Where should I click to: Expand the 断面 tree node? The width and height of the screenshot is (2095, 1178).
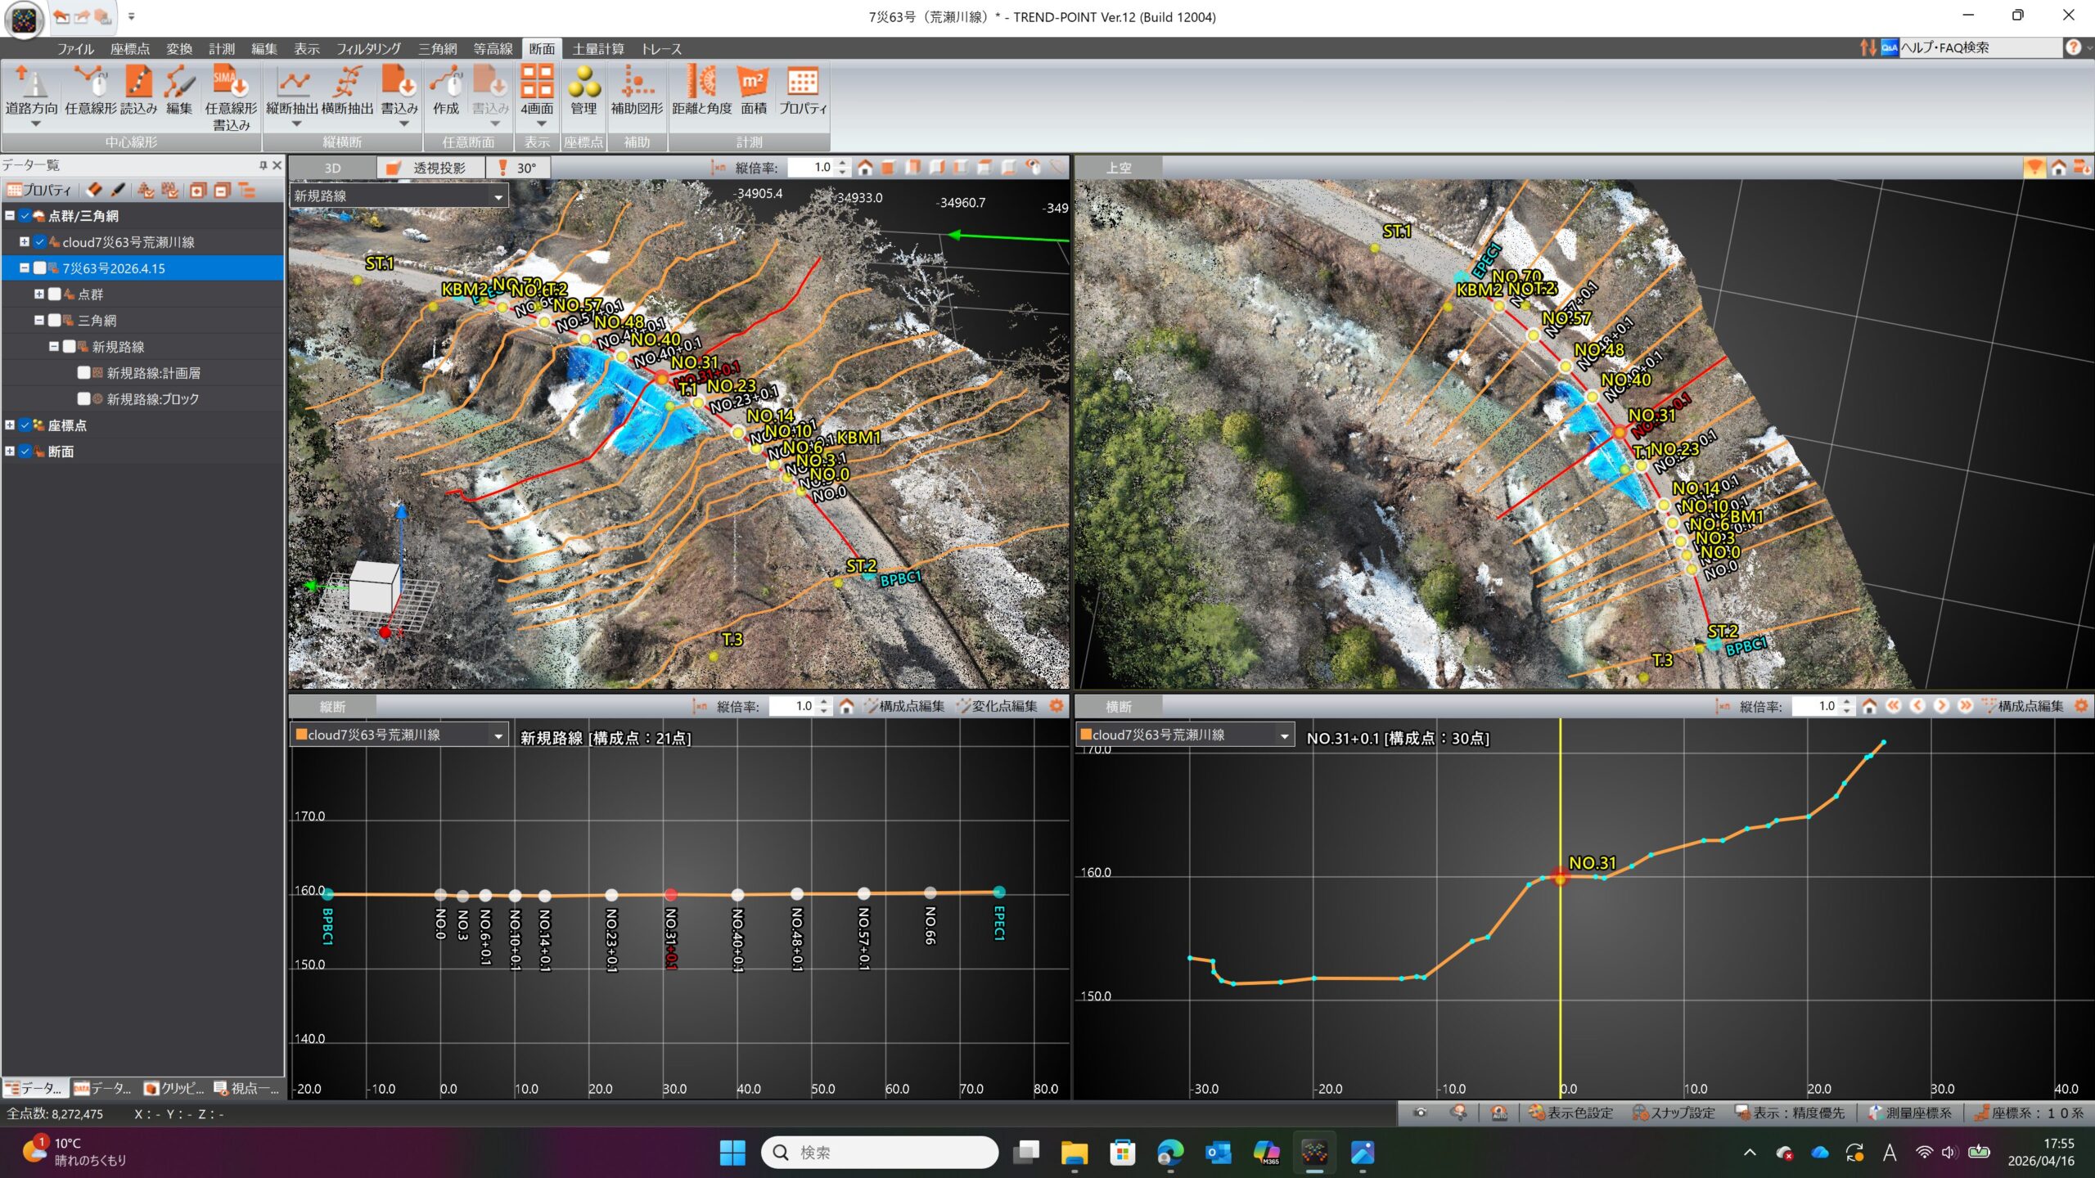(x=10, y=452)
